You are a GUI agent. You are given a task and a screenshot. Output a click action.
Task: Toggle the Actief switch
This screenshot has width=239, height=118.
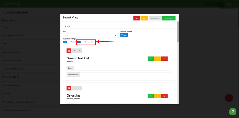tap(66, 42)
